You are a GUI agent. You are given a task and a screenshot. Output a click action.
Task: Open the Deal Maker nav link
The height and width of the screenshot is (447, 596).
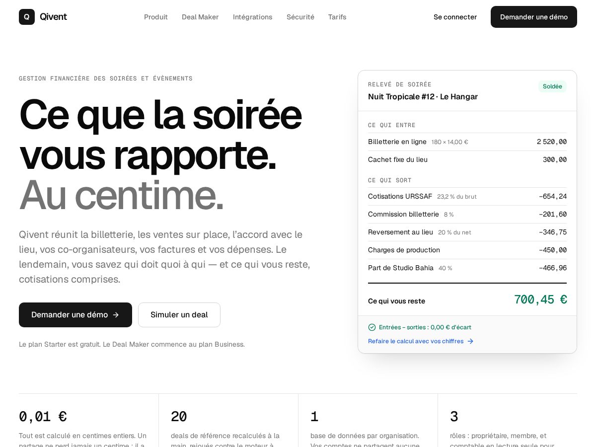(x=200, y=17)
